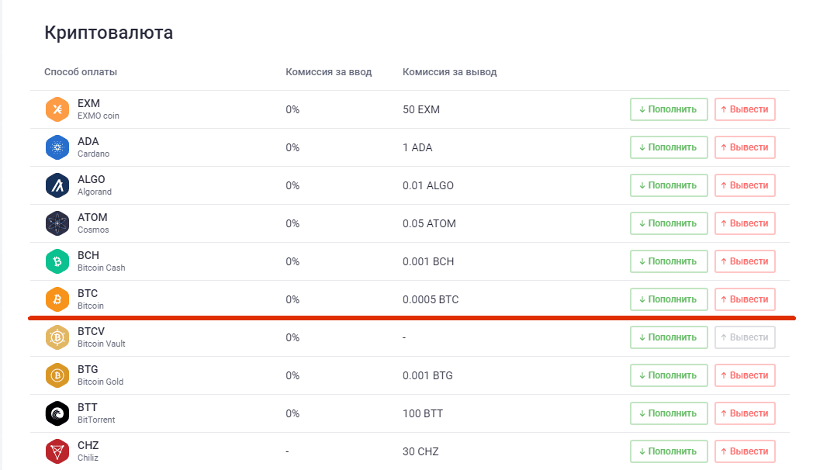Click the Комиссия за вывод column header

pyautogui.click(x=449, y=72)
